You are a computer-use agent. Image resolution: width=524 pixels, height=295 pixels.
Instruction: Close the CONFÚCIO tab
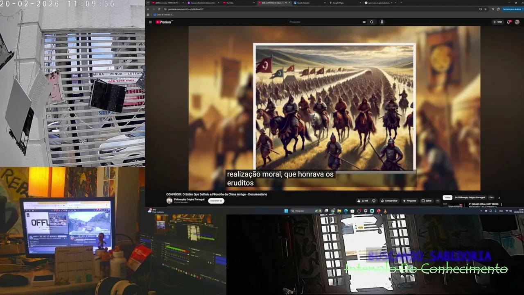click(x=289, y=3)
